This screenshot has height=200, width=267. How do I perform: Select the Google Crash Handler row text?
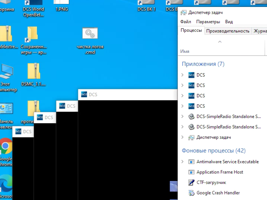tap(218, 193)
